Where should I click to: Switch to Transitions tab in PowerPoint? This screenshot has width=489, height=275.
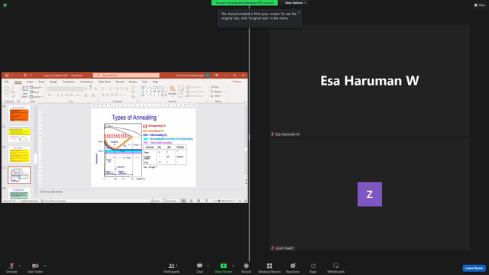68,82
